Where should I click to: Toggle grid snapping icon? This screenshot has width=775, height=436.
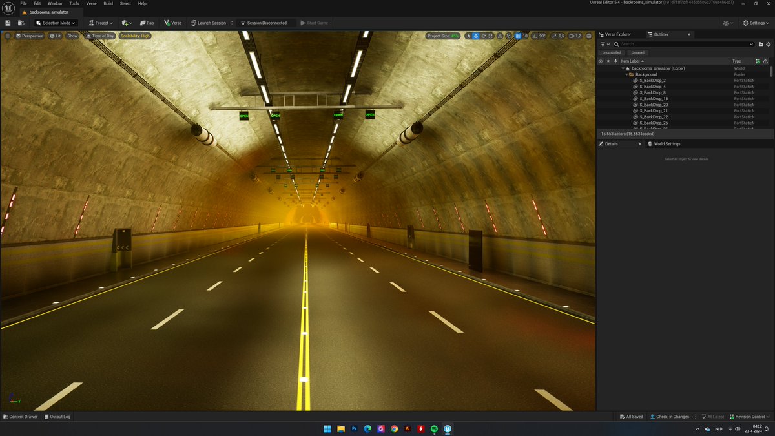coord(518,36)
